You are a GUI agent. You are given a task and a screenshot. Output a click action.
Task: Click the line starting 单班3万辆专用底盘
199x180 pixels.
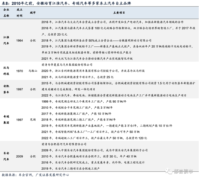pos(86,52)
